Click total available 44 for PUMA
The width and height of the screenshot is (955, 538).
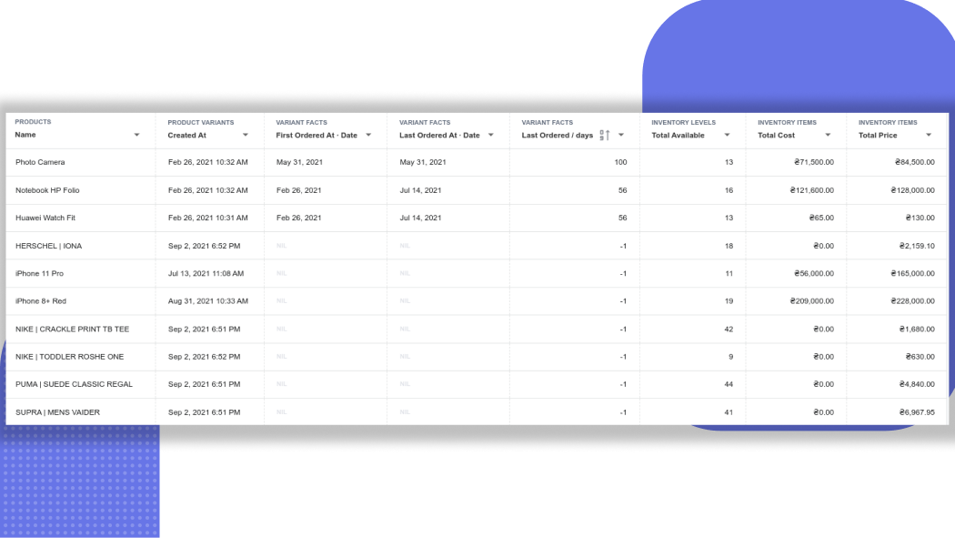tap(729, 384)
